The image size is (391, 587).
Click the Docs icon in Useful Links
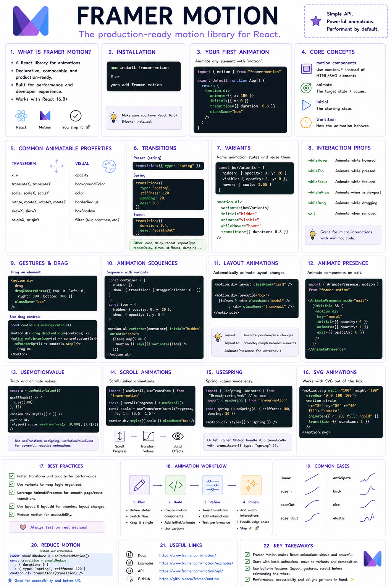point(129,555)
